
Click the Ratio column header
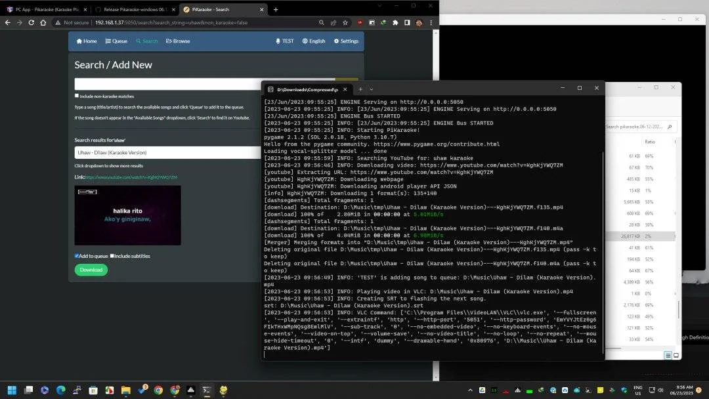coord(650,142)
